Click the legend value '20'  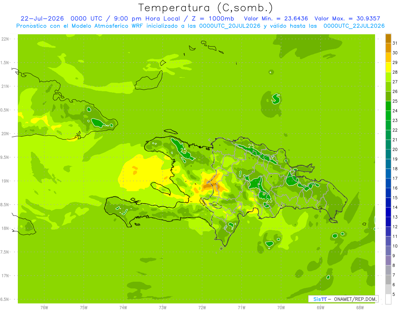[x=395, y=149]
